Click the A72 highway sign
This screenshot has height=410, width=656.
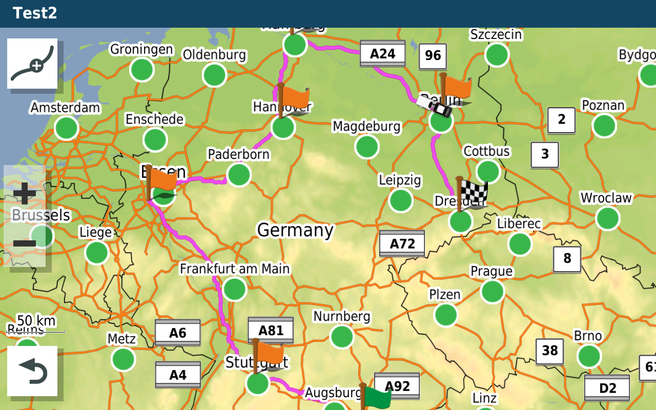tap(402, 243)
